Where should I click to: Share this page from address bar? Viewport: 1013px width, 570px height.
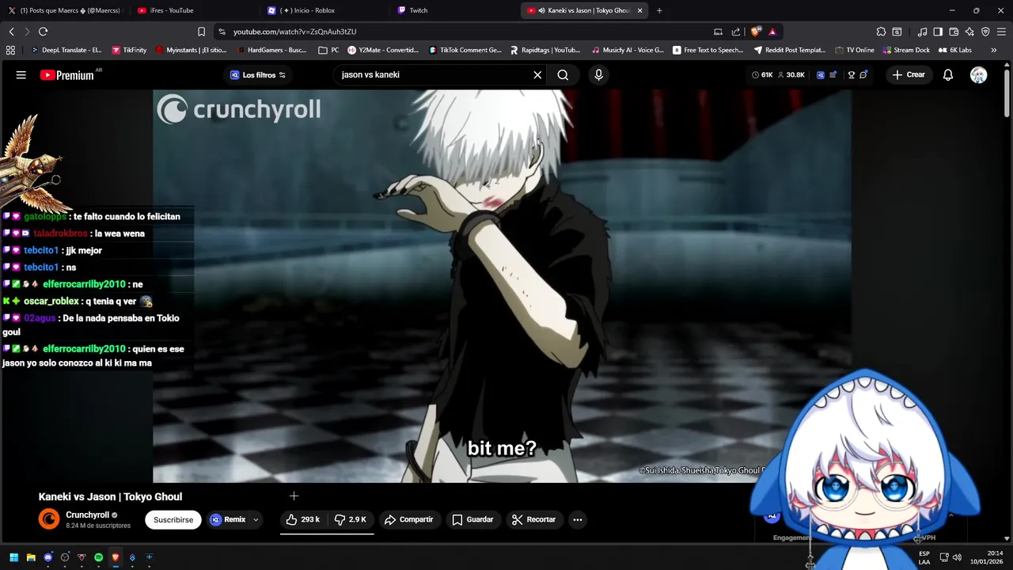tap(736, 32)
